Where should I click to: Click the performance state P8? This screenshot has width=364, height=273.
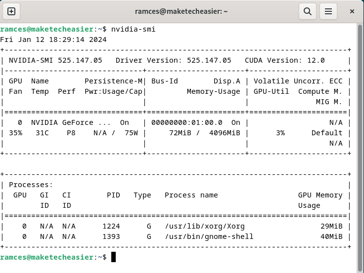click(x=71, y=133)
